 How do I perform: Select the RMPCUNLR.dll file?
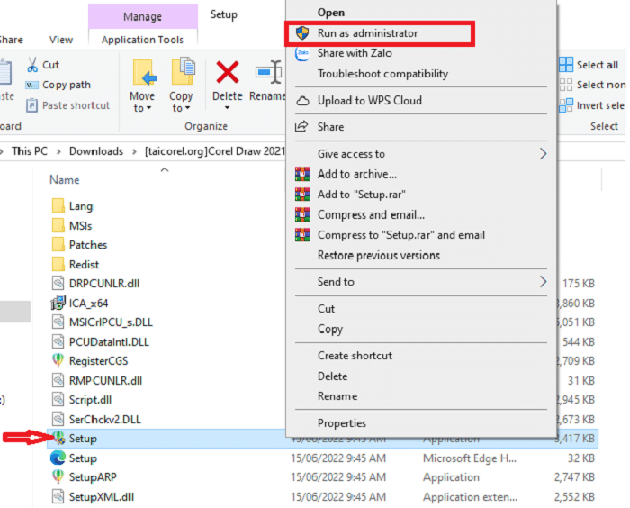(x=105, y=380)
